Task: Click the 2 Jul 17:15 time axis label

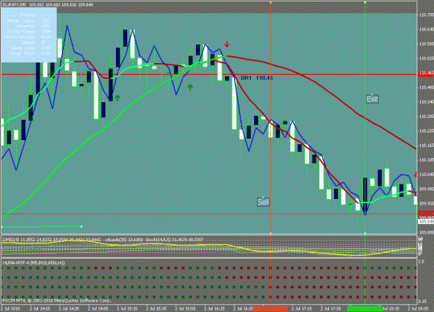Action: pyautogui.click(x=301, y=309)
